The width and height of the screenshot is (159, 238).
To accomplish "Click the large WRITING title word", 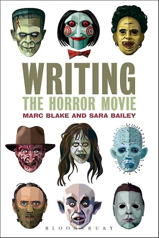I will (79, 79).
